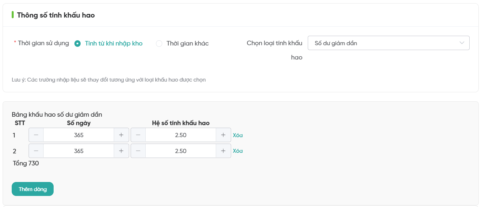Focus the Hệ số tính khấu hao input row 1
481x207 pixels.
pyautogui.click(x=181, y=135)
